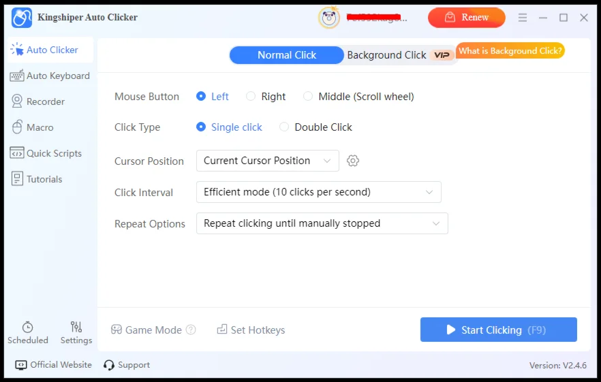Select Double Click type
Image resolution: width=601 pixels, height=382 pixels.
[315, 127]
